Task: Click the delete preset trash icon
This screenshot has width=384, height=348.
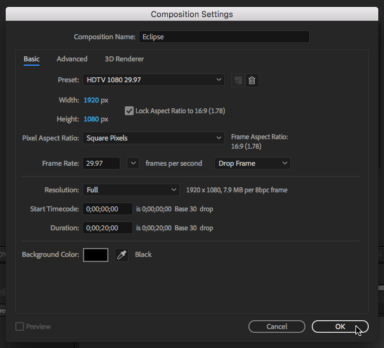Action: click(x=252, y=80)
